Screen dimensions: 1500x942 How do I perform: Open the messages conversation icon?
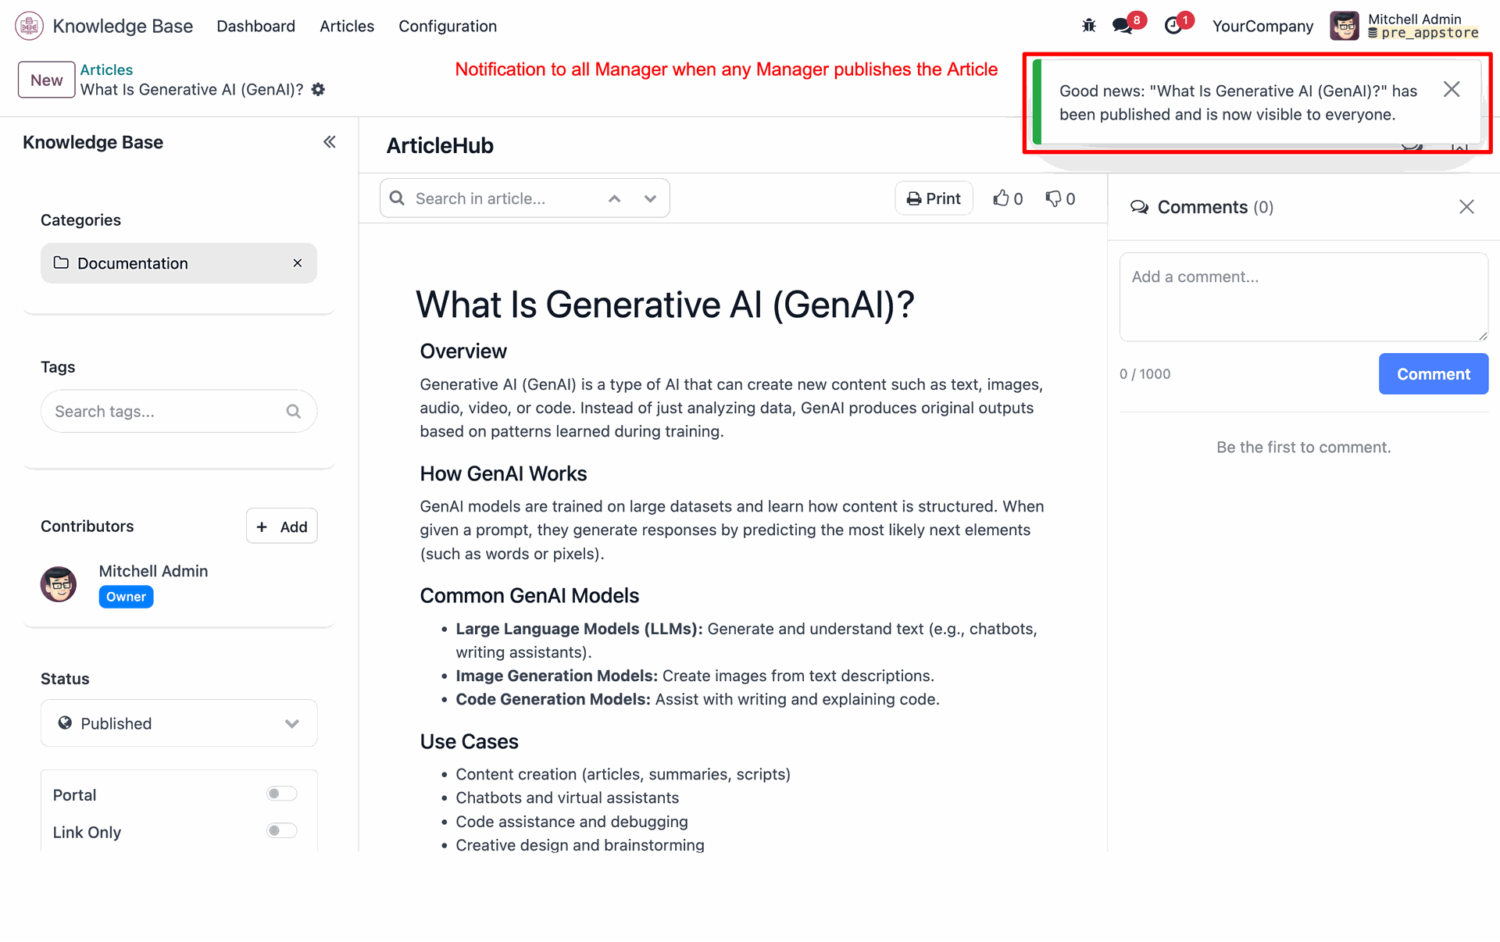1123,26
